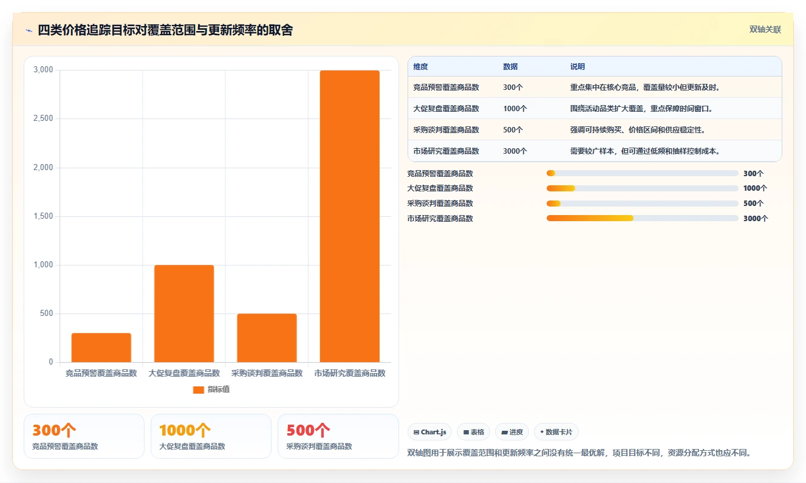Click the 3000个 table data cell

click(x=515, y=151)
